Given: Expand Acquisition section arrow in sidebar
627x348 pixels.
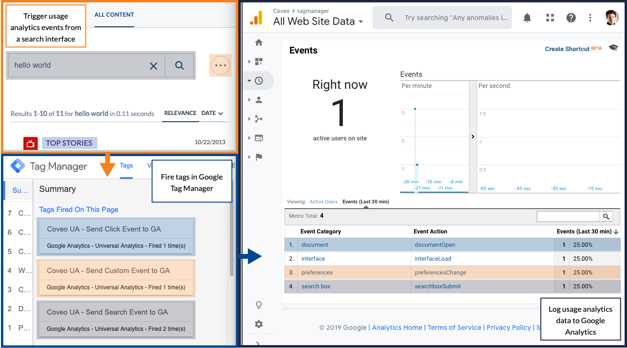Looking at the screenshot, I should click(x=249, y=119).
